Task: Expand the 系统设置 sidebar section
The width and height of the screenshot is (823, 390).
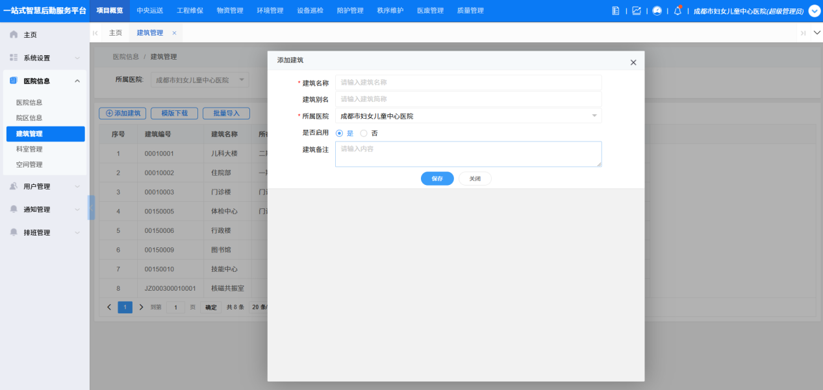Action: click(77, 58)
